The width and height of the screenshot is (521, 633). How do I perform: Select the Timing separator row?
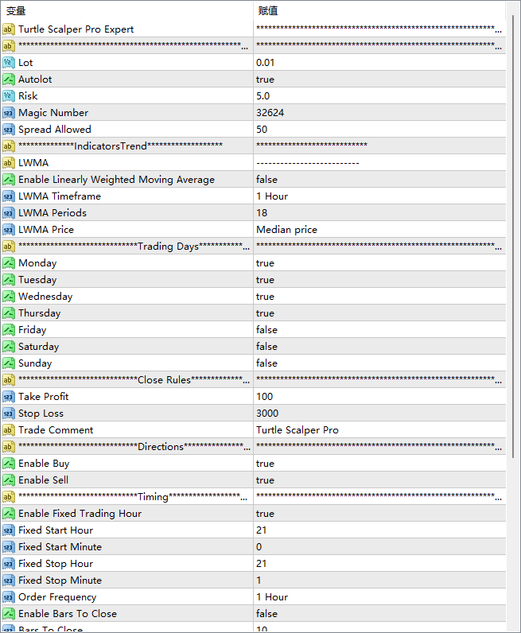(253, 496)
